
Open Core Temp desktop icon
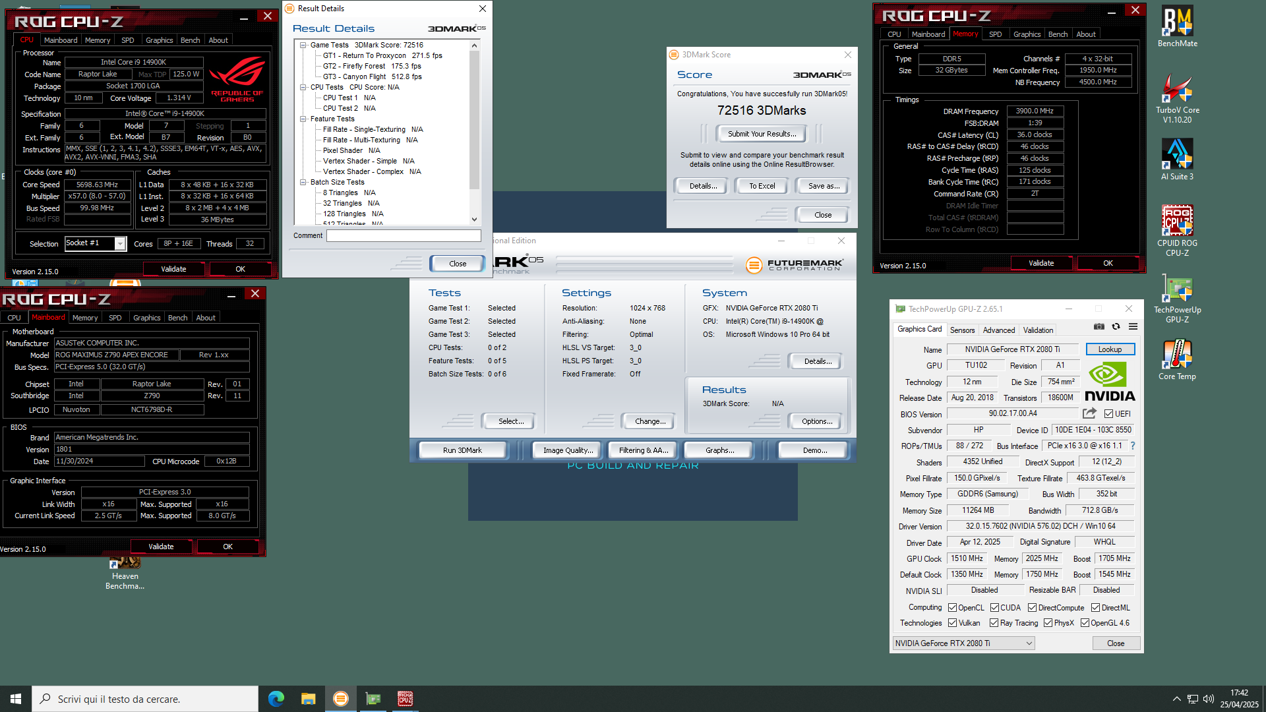coord(1177,359)
